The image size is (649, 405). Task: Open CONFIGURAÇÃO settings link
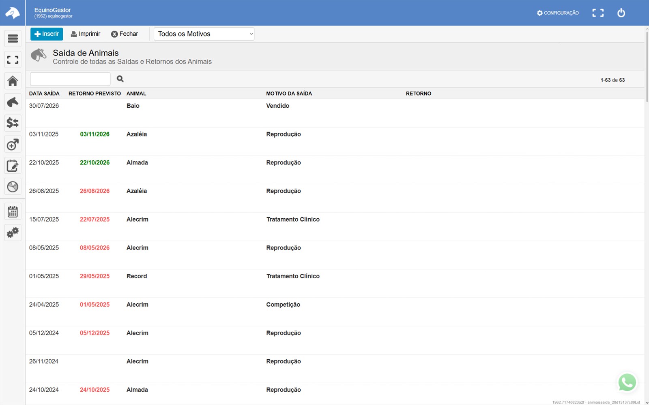click(x=558, y=13)
